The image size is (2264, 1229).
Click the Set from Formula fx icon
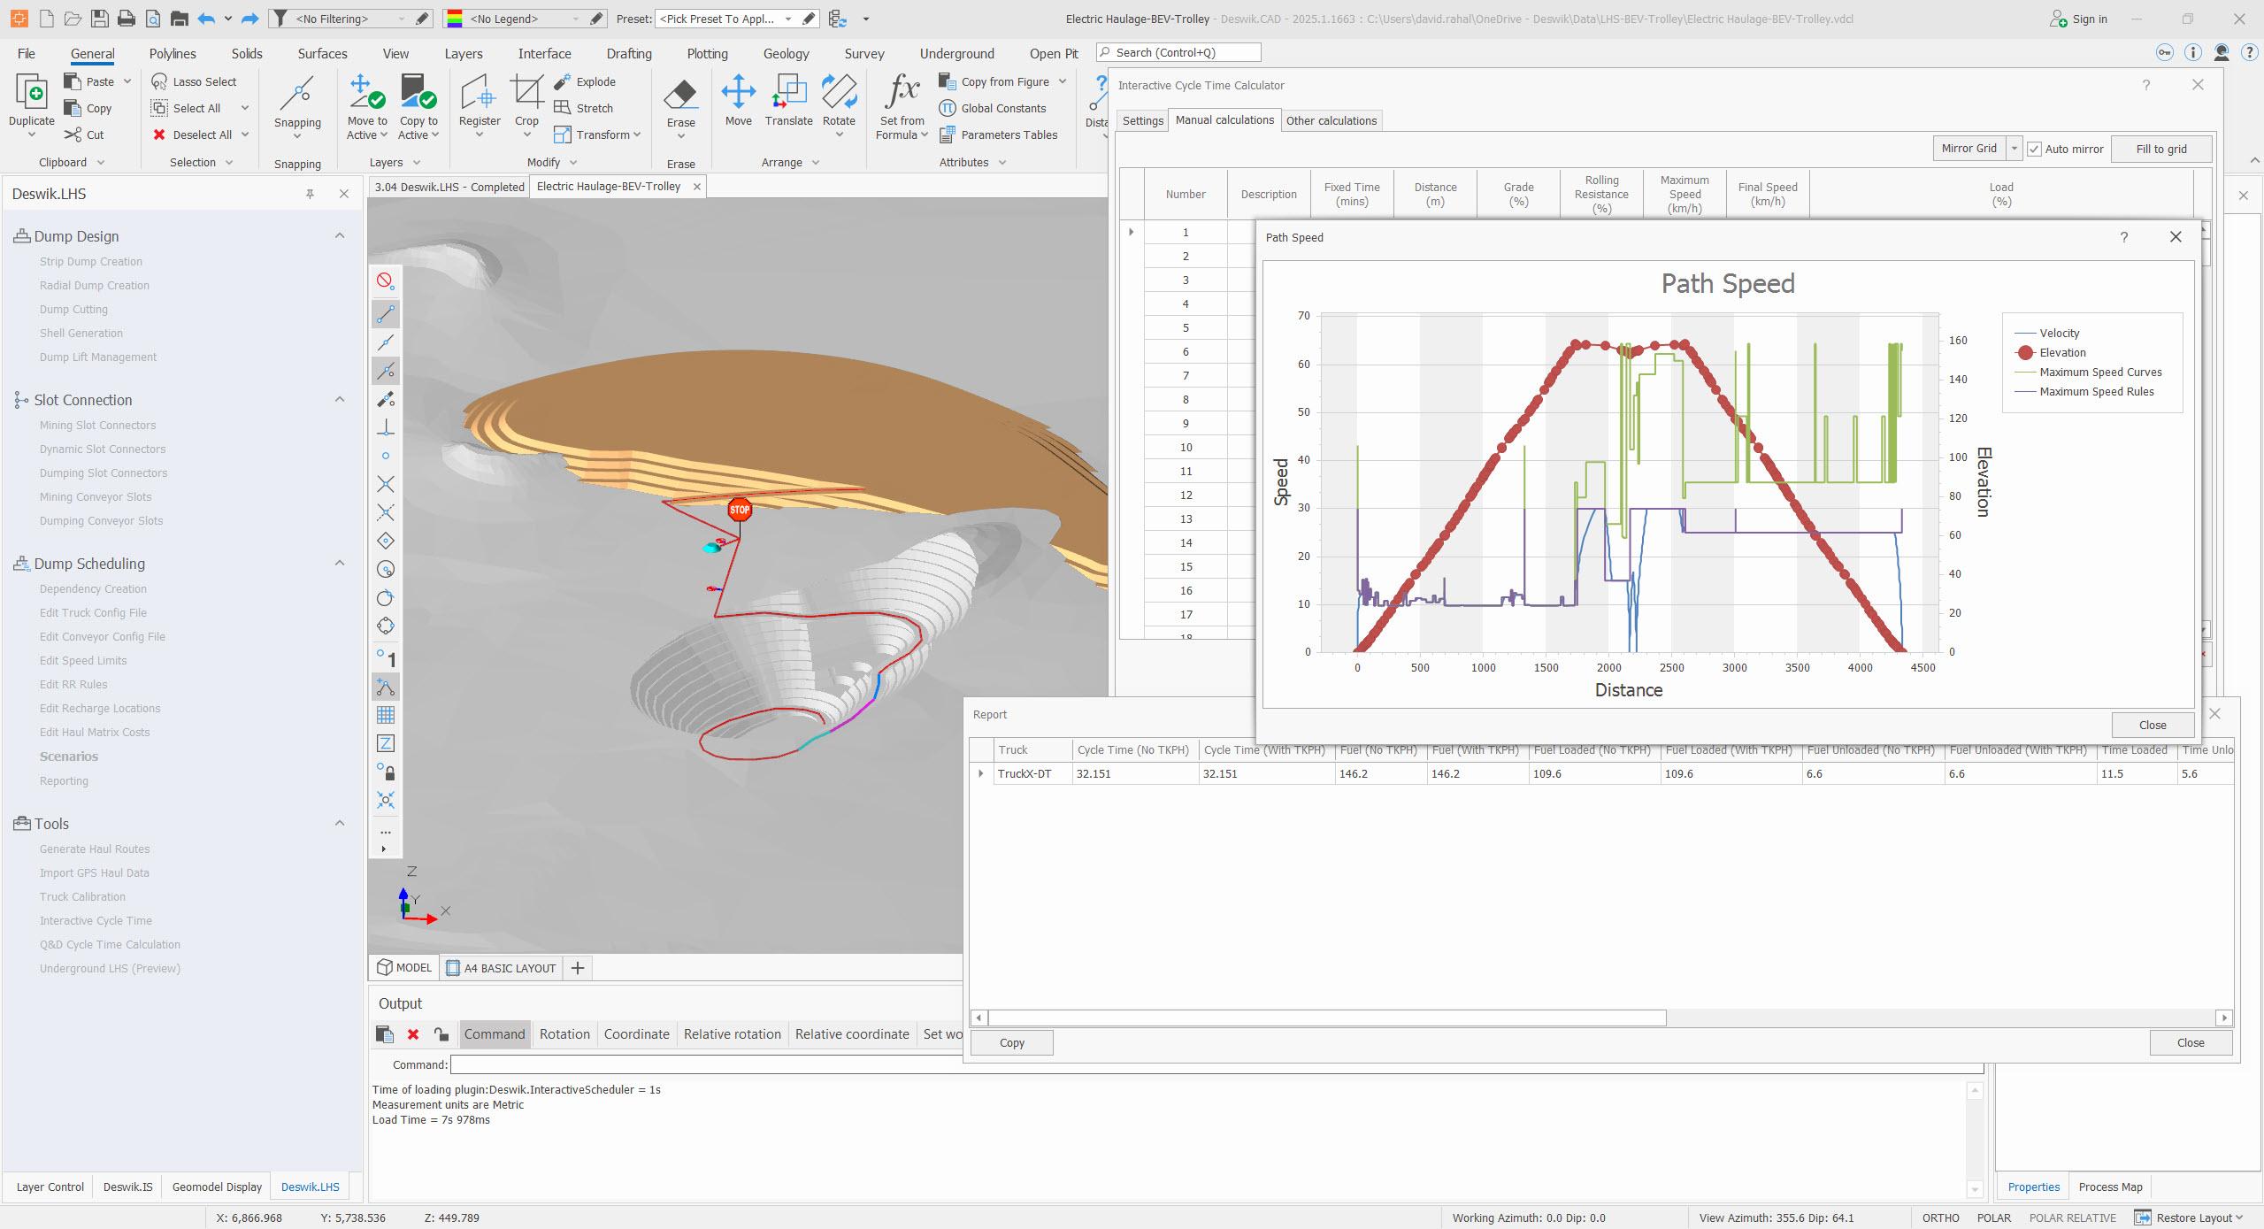tap(902, 90)
